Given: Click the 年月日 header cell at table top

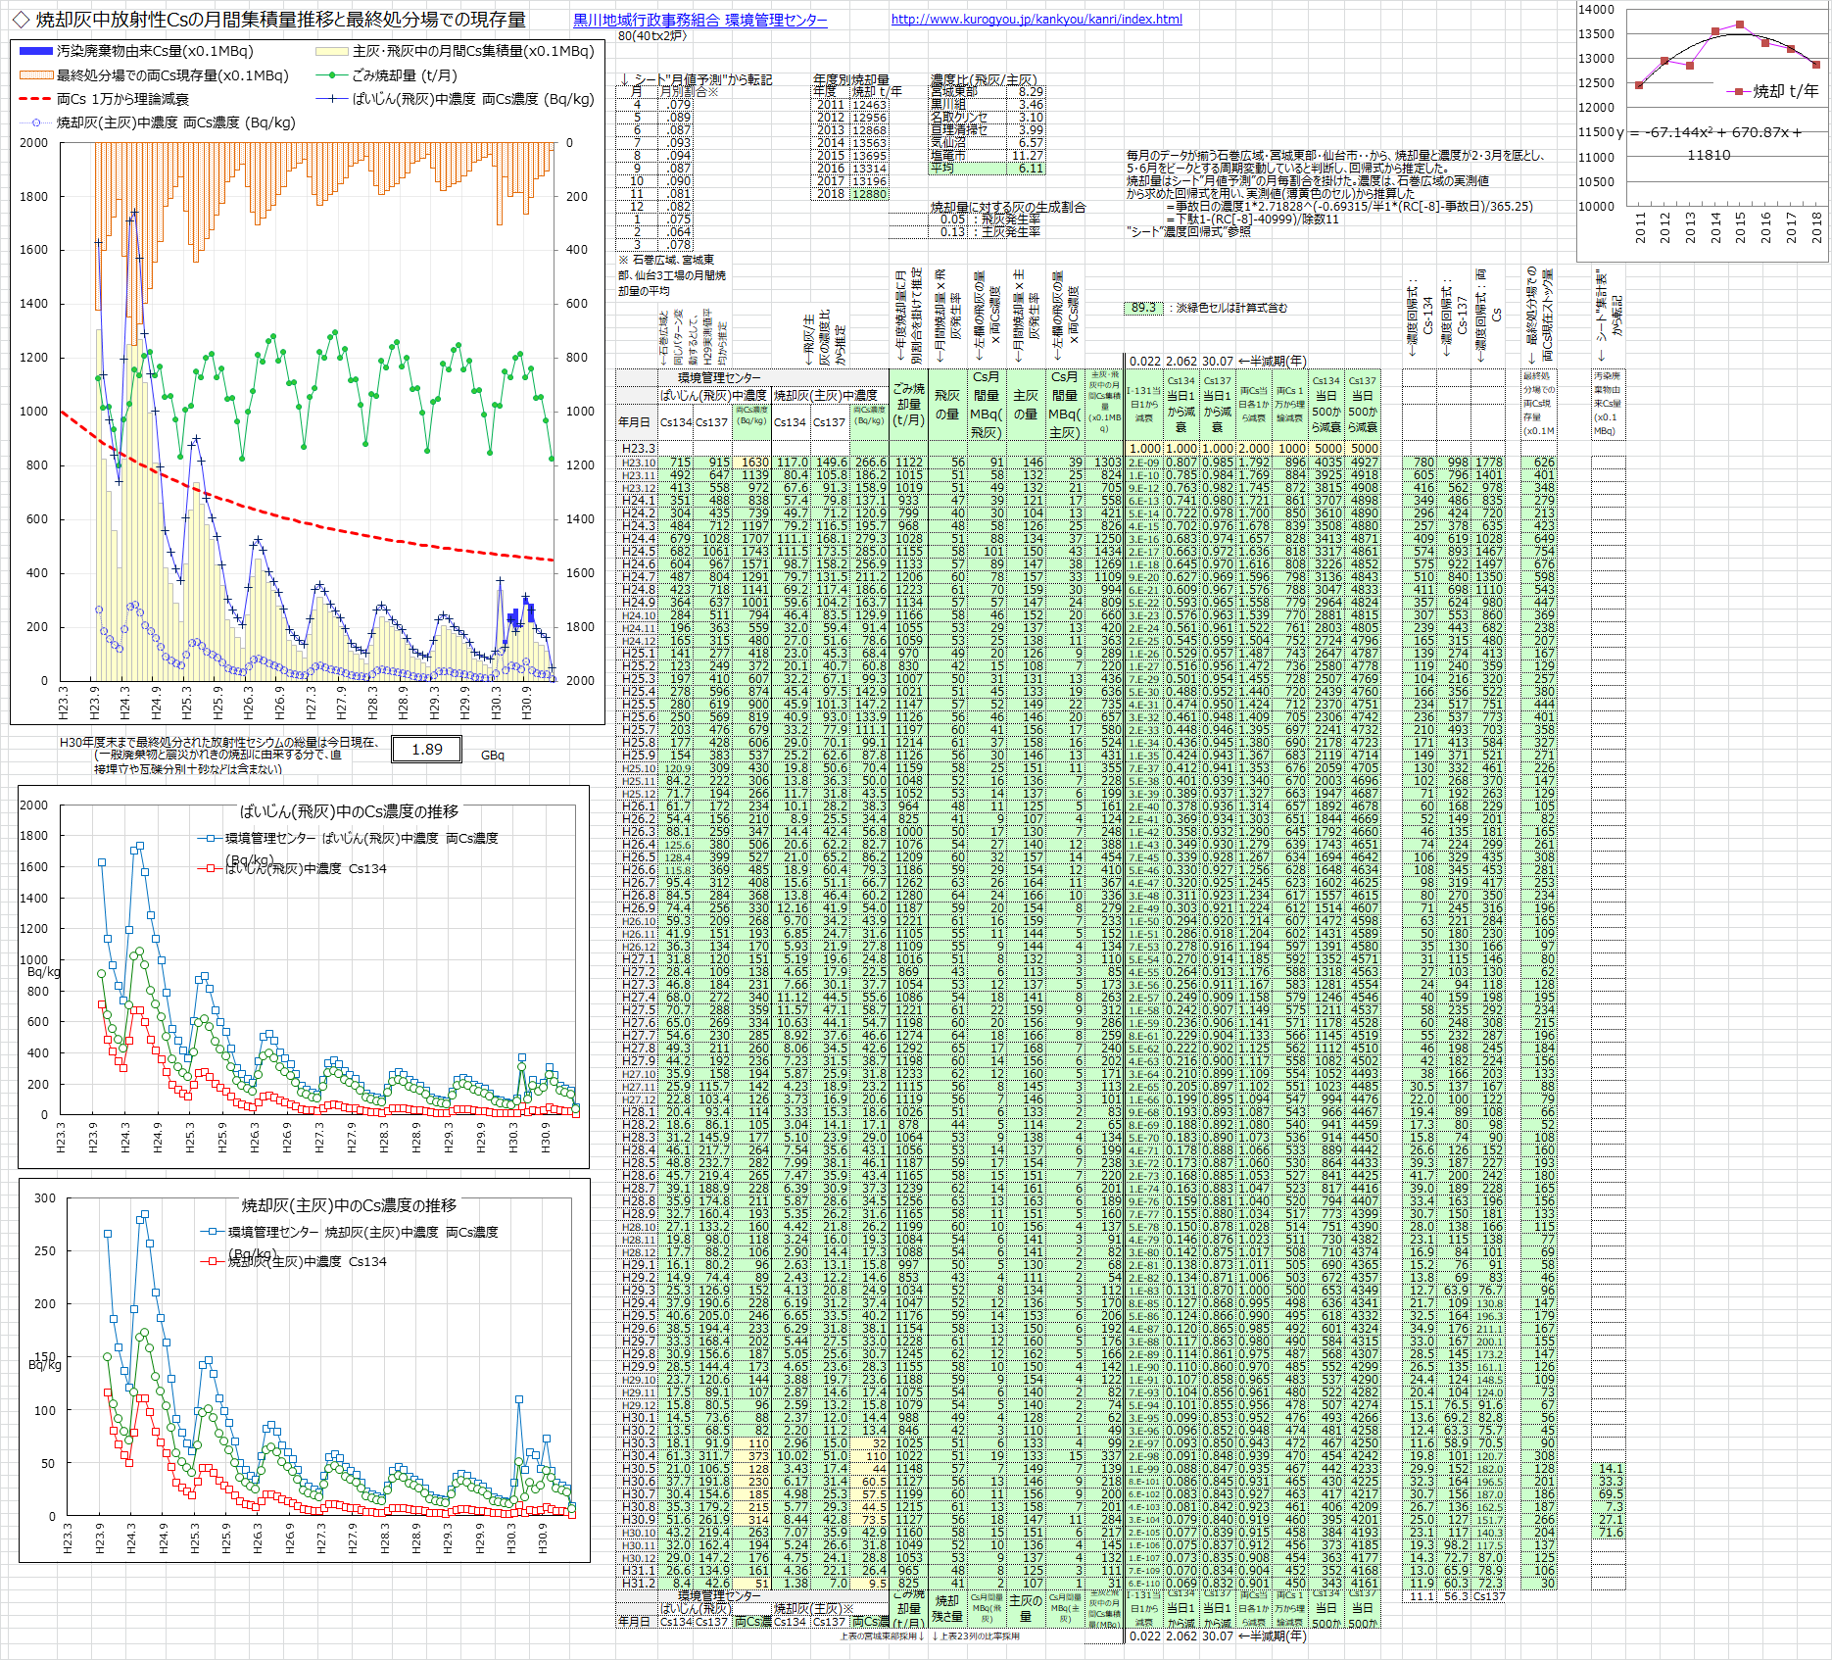Looking at the screenshot, I should [x=635, y=422].
